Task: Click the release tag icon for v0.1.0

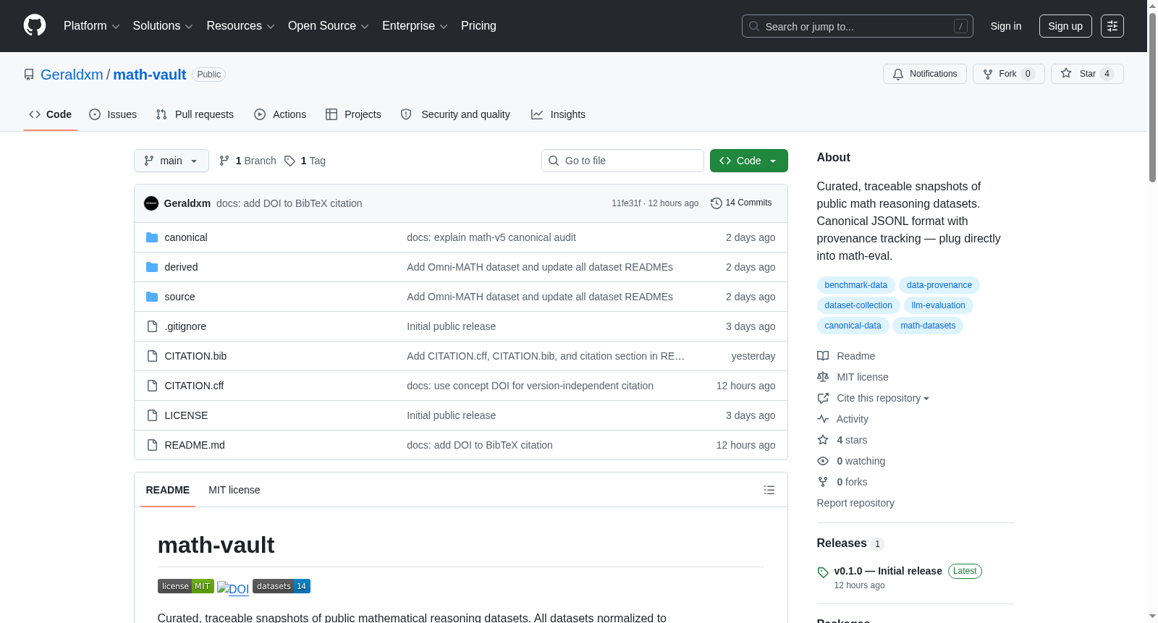Action: coord(823,572)
